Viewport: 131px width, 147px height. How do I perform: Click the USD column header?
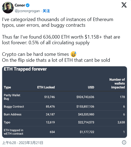(91, 87)
